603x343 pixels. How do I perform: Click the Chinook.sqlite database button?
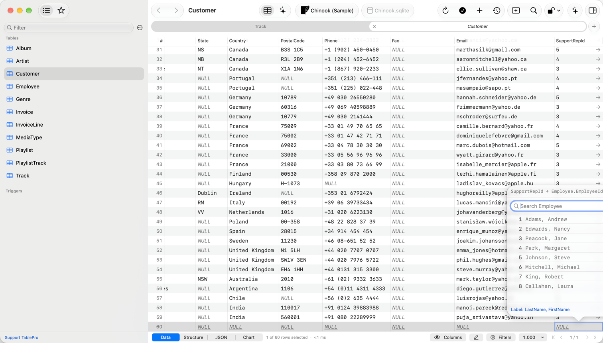pyautogui.click(x=388, y=10)
